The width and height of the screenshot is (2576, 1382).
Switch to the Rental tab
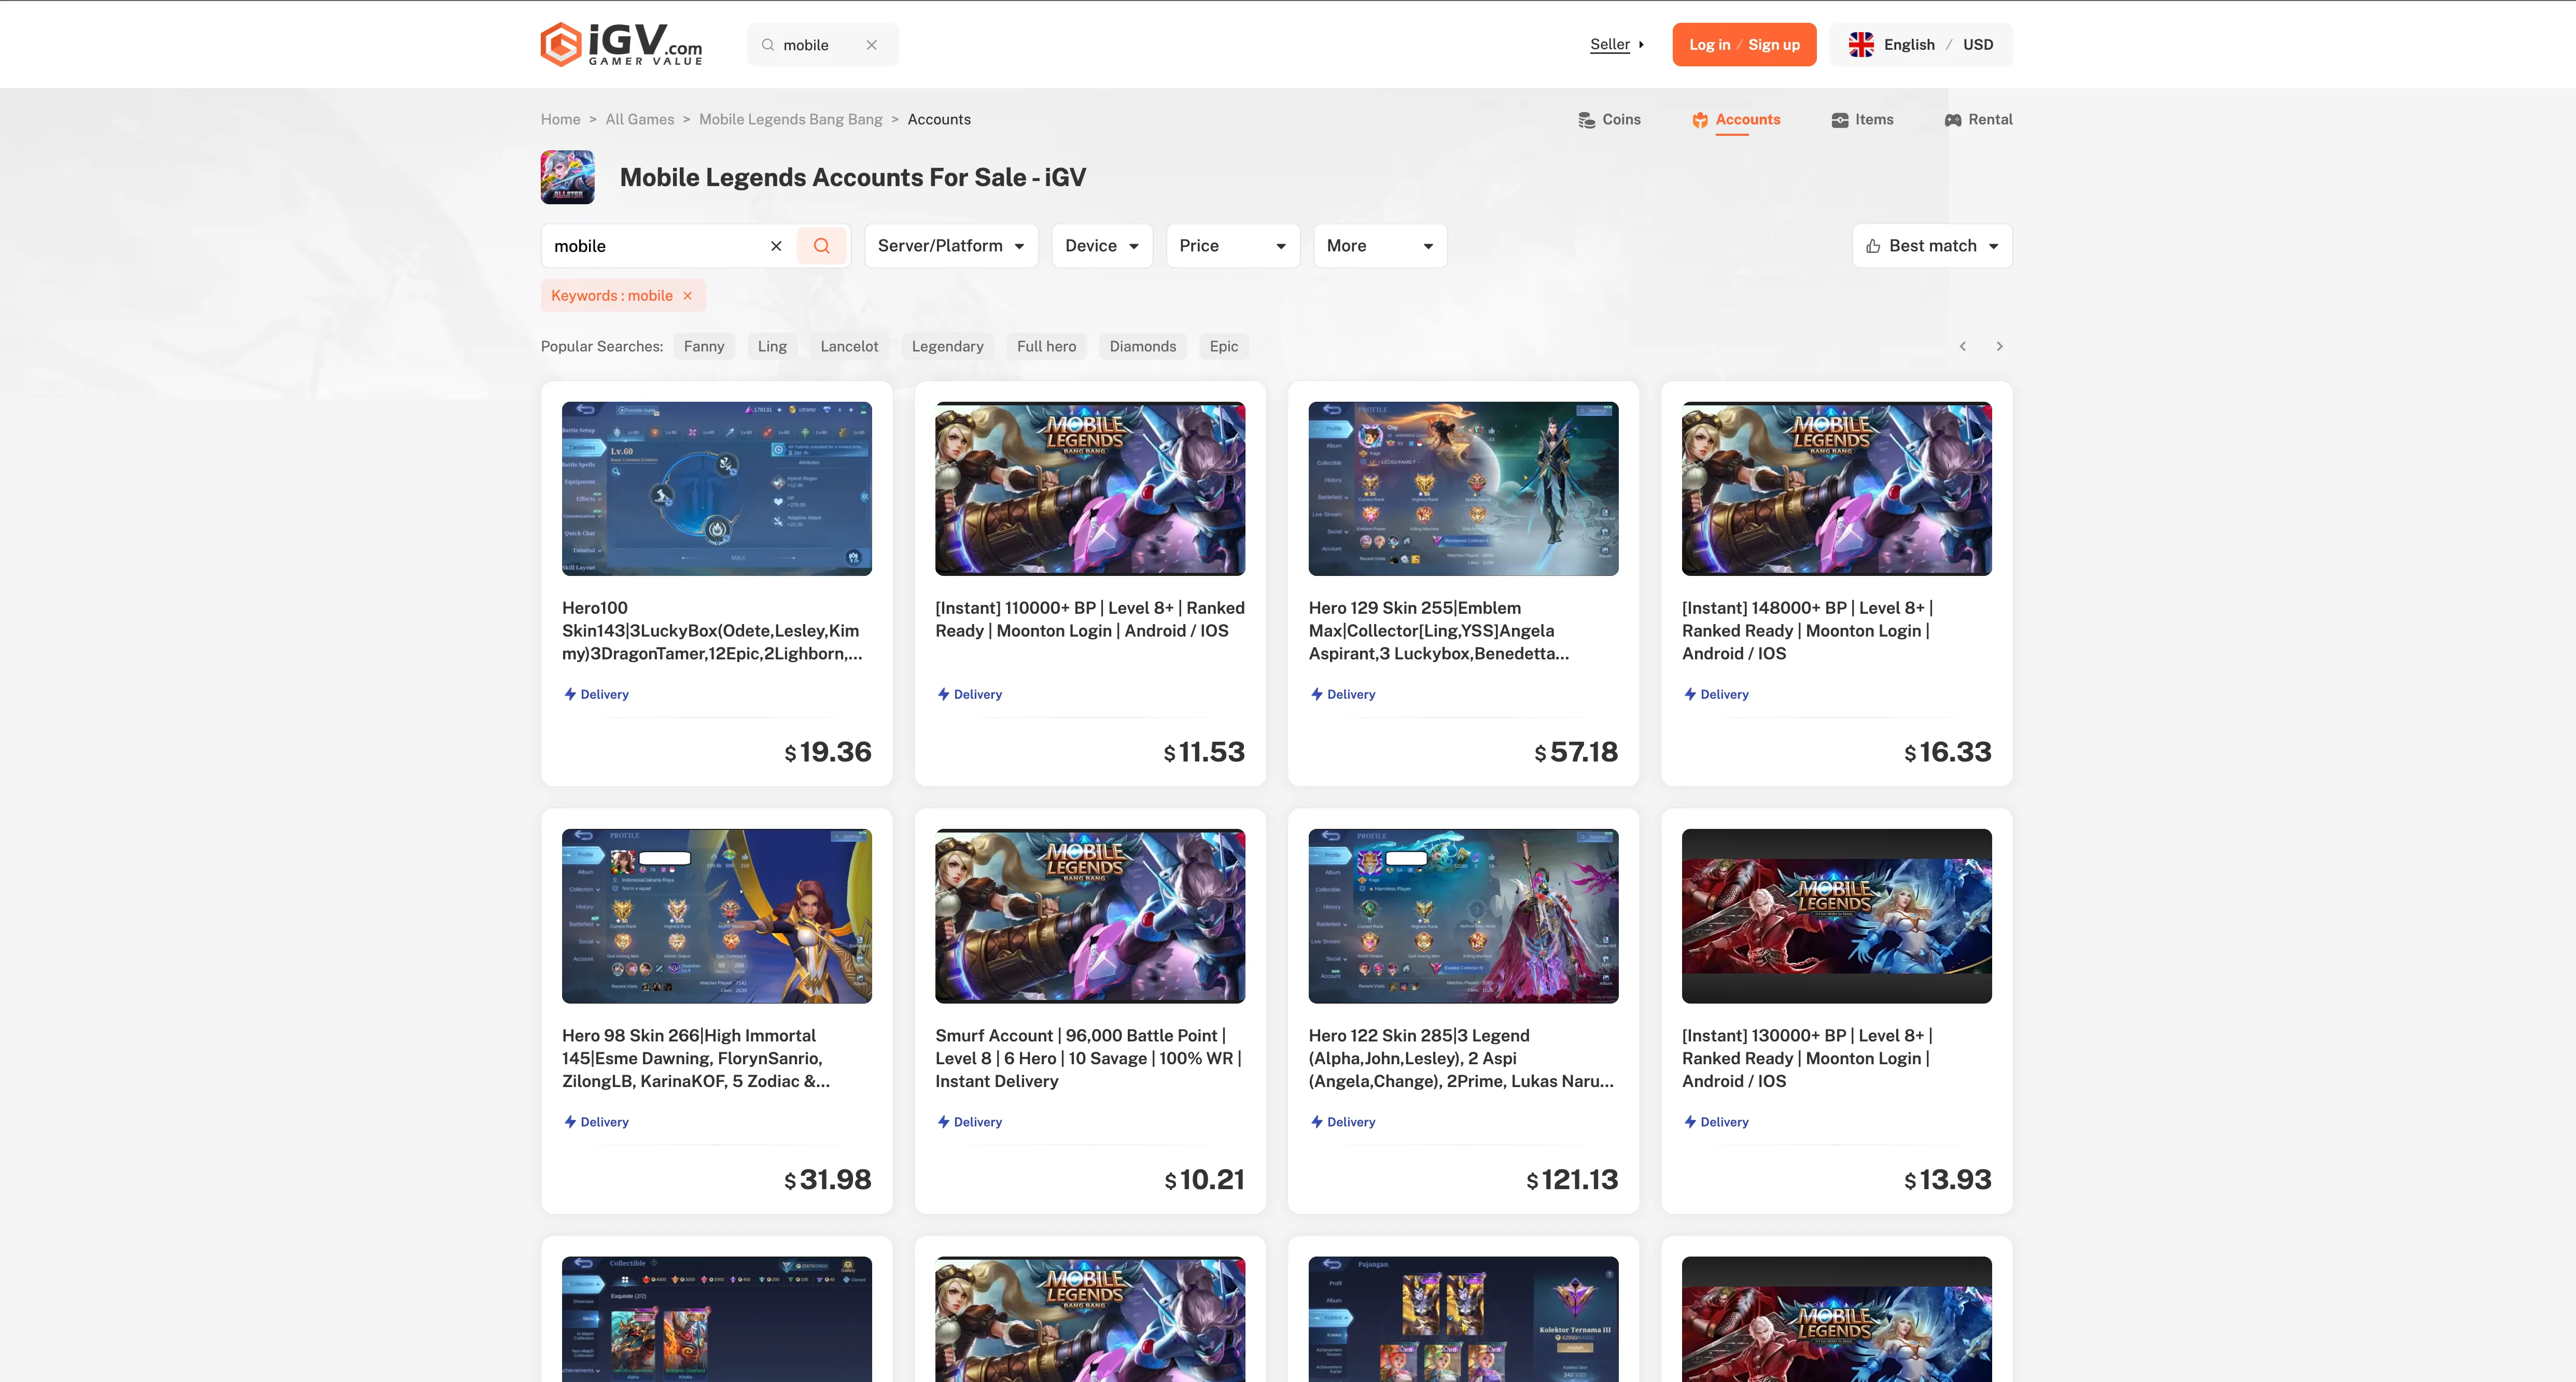[1978, 119]
